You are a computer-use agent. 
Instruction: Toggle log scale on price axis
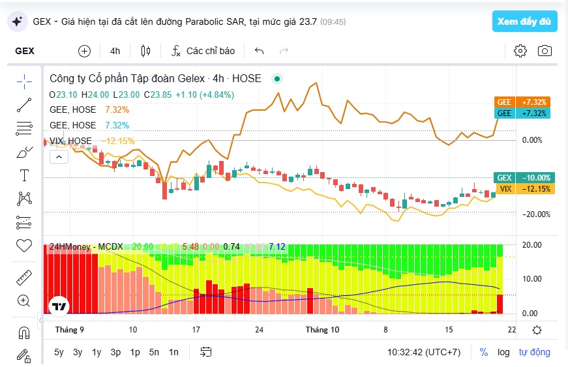(503, 352)
